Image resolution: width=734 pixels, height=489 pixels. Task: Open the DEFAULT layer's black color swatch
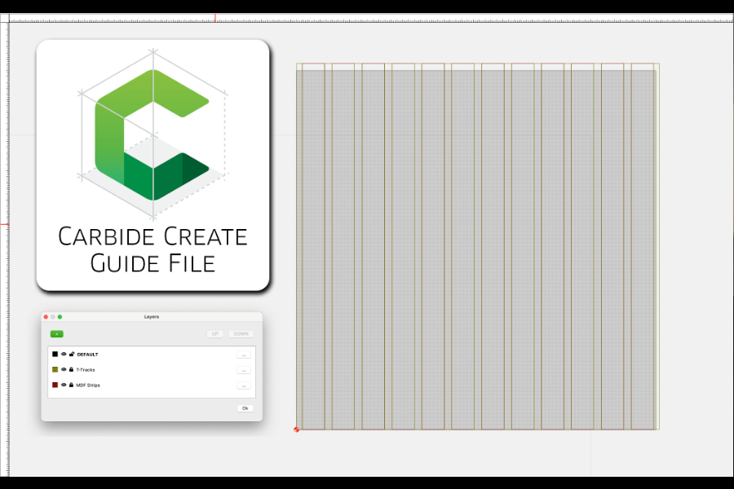[55, 355]
